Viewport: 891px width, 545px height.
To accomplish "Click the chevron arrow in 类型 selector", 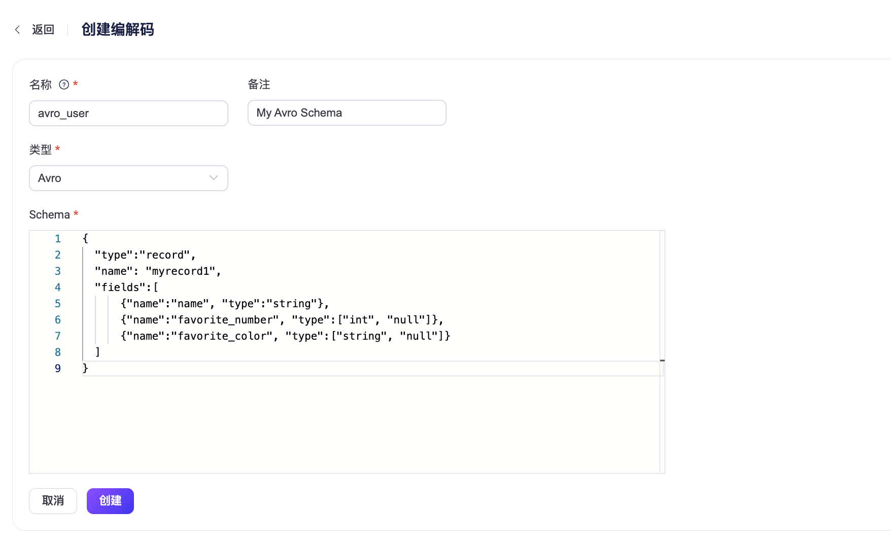I will pyautogui.click(x=214, y=178).
